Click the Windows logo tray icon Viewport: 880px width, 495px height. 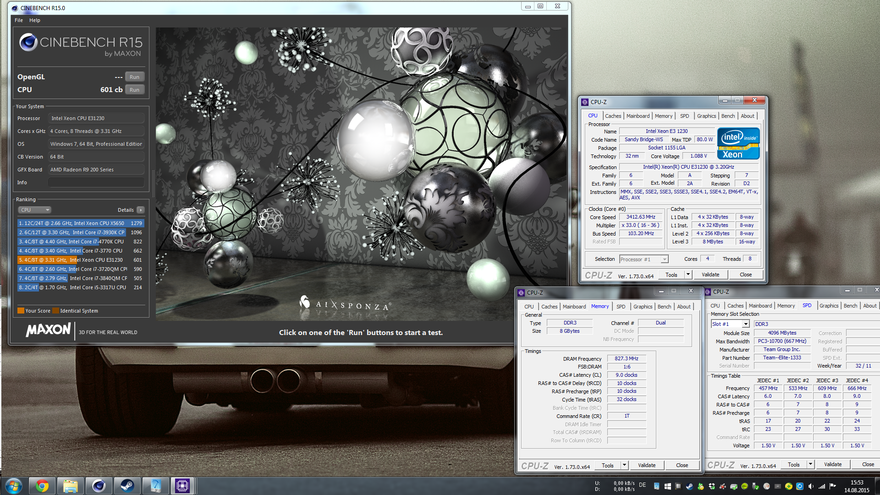(x=667, y=486)
